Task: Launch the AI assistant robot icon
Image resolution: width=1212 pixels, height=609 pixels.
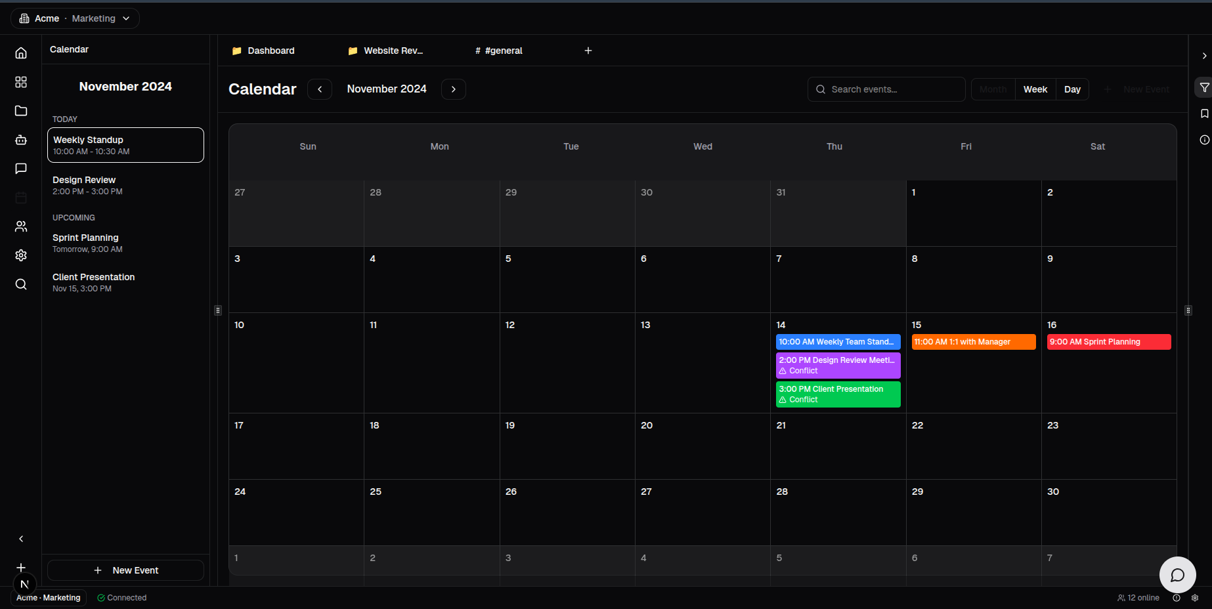Action: pyautogui.click(x=20, y=140)
